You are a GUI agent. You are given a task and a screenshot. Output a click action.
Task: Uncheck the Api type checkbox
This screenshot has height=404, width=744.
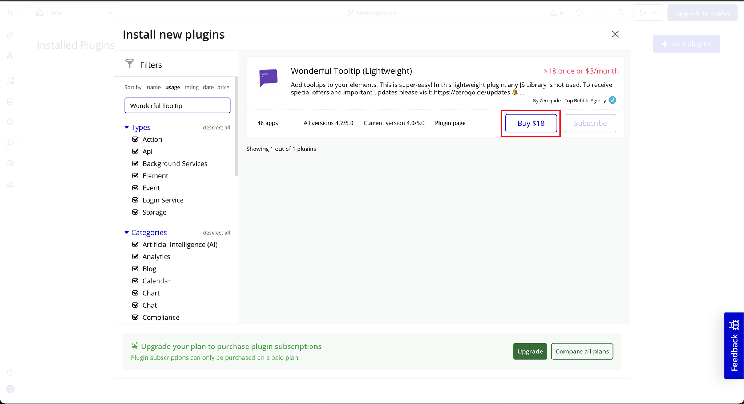(135, 151)
